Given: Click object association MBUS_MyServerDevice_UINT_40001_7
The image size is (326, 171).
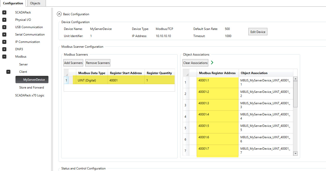Looking at the screenshot, I should 266,150.
